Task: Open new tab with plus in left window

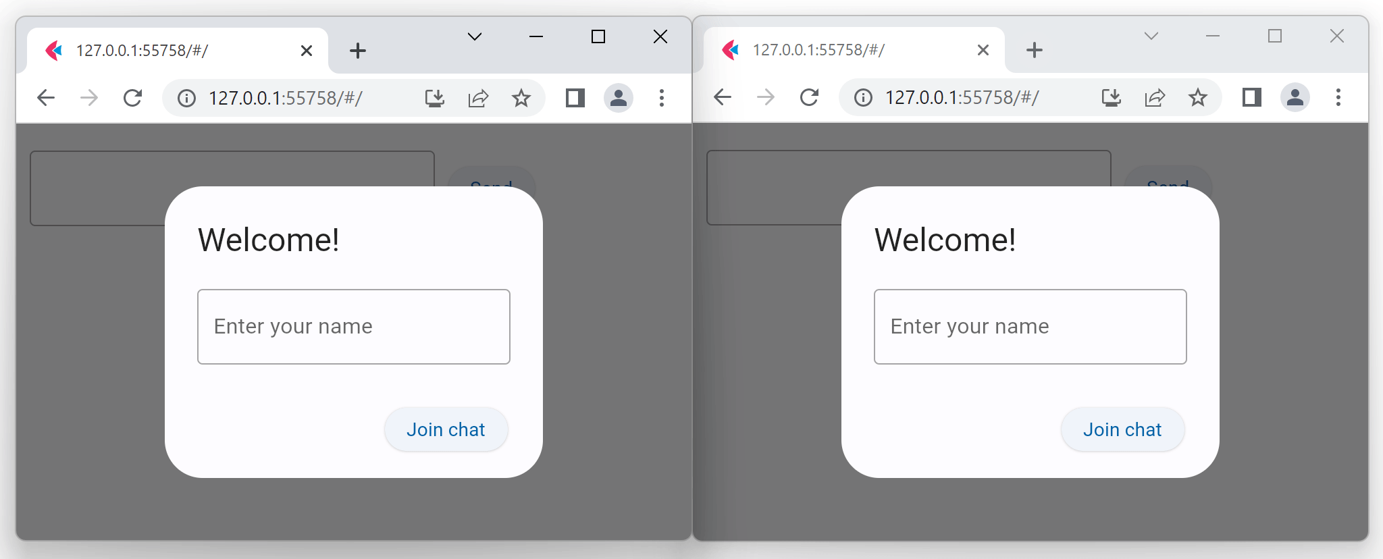Action: pos(358,51)
